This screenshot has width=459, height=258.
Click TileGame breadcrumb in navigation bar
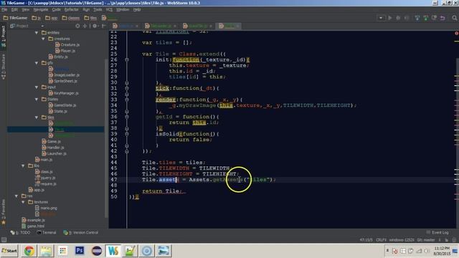coord(15,18)
